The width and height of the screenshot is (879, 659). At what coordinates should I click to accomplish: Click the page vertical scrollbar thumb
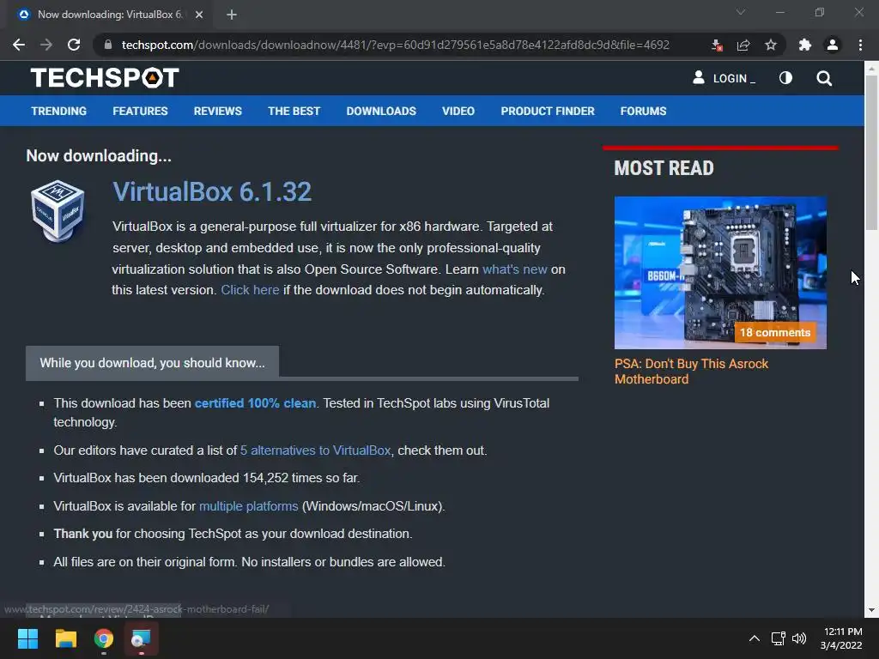click(x=871, y=151)
